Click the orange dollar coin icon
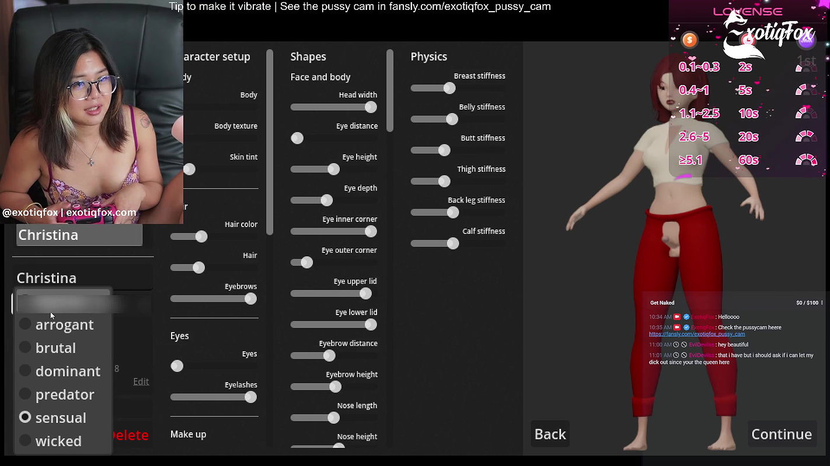830x466 pixels. click(689, 40)
